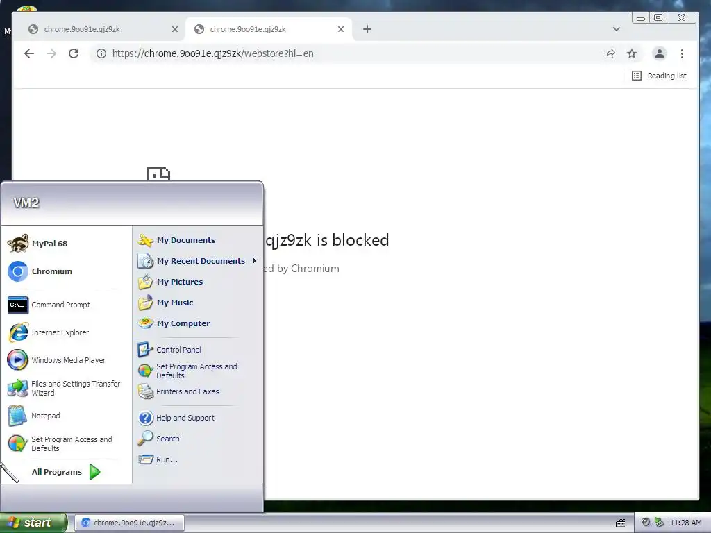The height and width of the screenshot is (533, 711).
Task: Go forward in Chromium
Action: [51, 53]
